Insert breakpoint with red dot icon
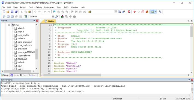This screenshot has width=194, height=100. (x=135, y=12)
